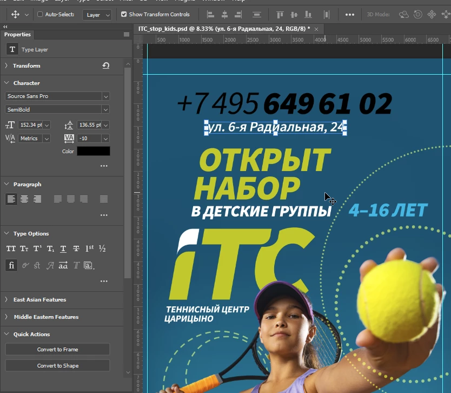Click the Align left edges icon
The height and width of the screenshot is (393, 451).
tap(211, 15)
